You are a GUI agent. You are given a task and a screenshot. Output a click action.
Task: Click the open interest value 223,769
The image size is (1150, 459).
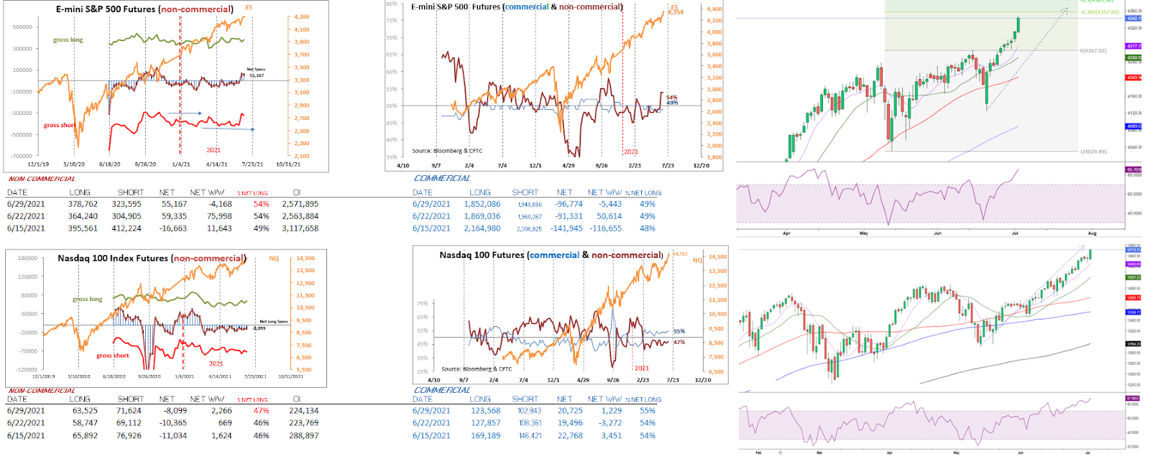tap(303, 423)
